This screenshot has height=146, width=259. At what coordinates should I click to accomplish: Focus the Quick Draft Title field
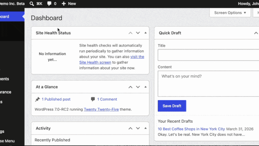[x=208, y=55]
